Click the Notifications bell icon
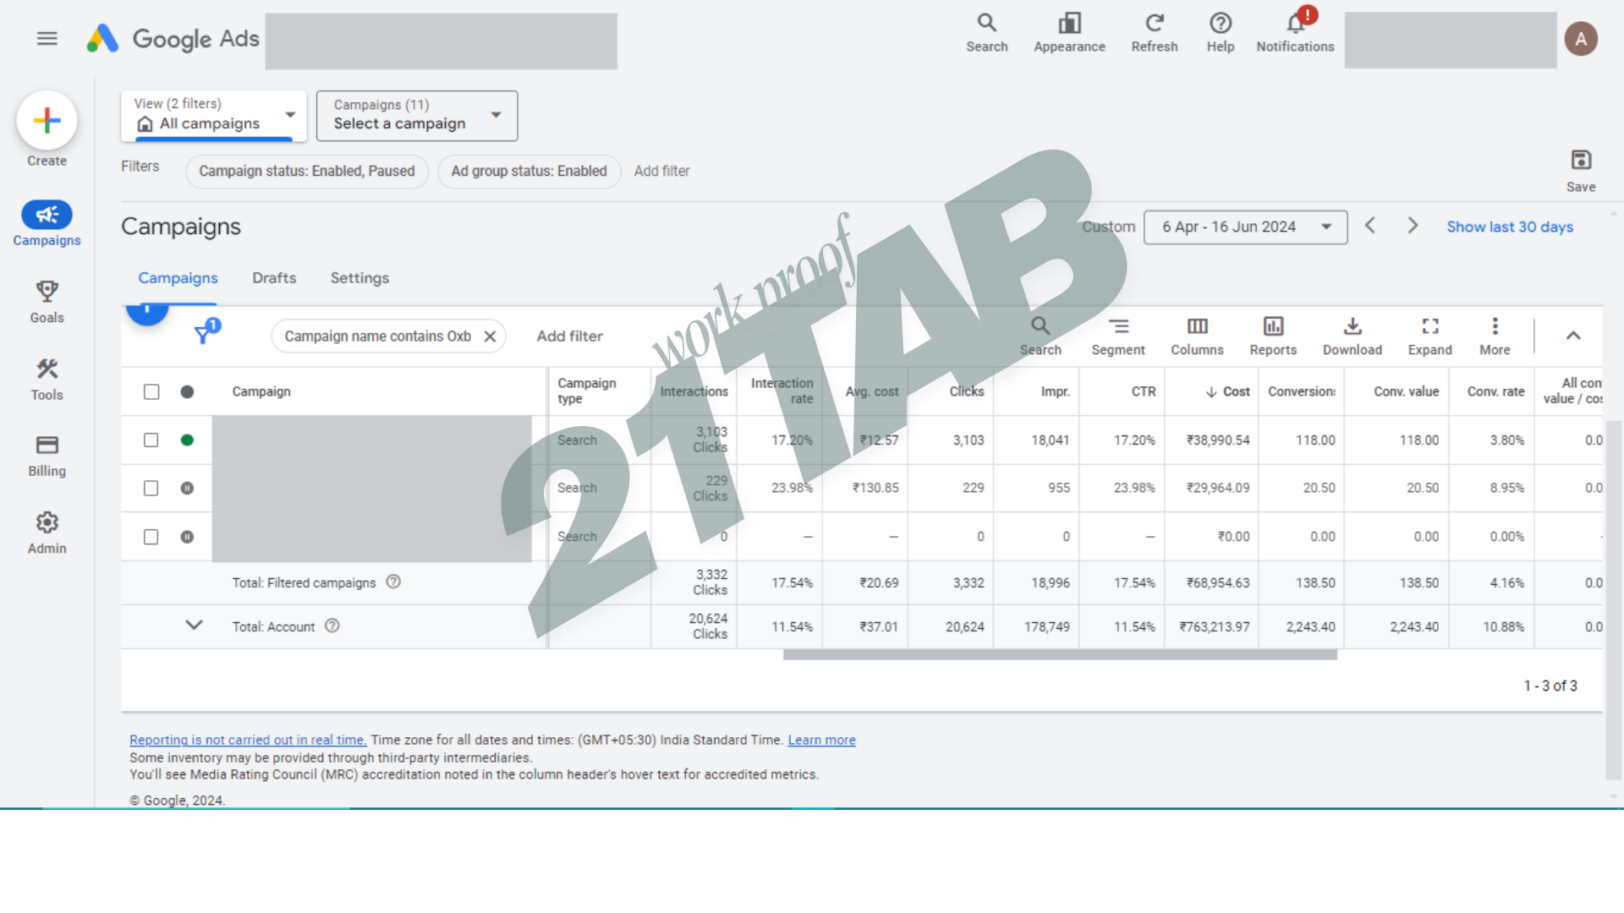Image resolution: width=1624 pixels, height=913 pixels. 1295,24
